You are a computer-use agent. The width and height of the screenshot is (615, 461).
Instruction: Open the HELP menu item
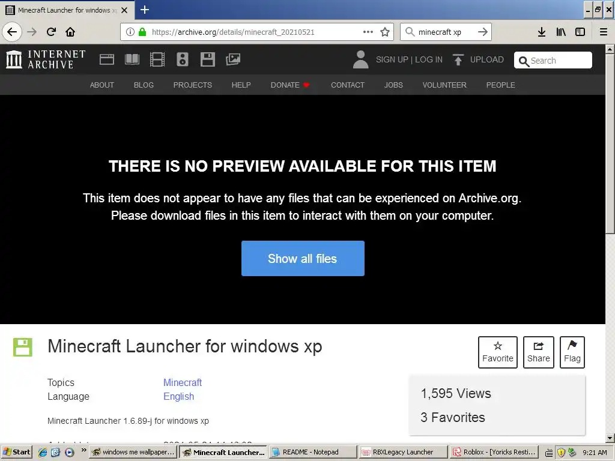(241, 85)
